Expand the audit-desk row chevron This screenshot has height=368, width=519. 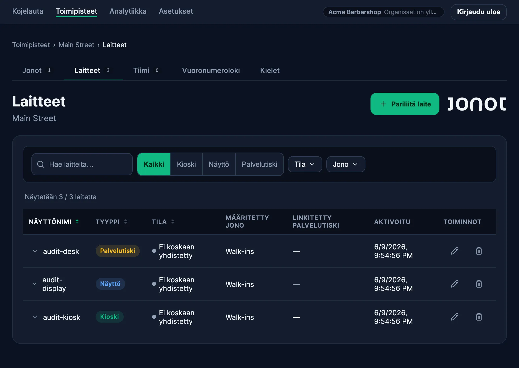tap(35, 251)
